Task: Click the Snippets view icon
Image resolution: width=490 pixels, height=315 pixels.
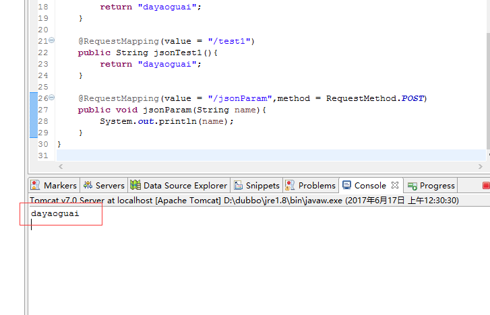Action: [238, 185]
